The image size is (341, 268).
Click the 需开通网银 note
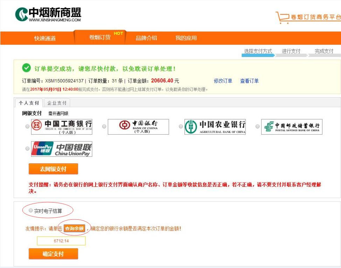(x=58, y=113)
